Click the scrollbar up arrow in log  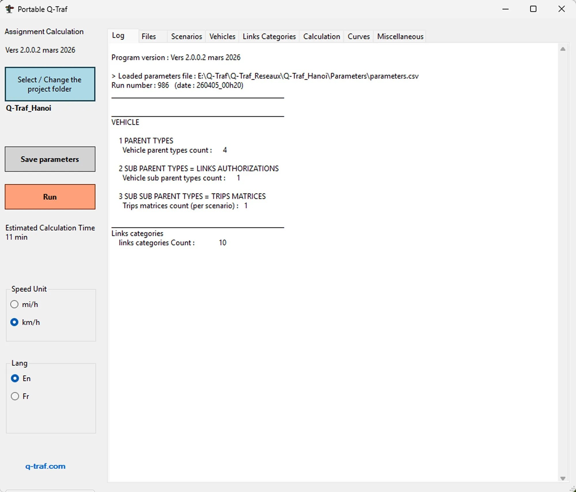coord(562,49)
